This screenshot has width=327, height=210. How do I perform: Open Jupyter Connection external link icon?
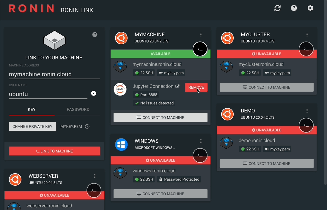coord(177,86)
